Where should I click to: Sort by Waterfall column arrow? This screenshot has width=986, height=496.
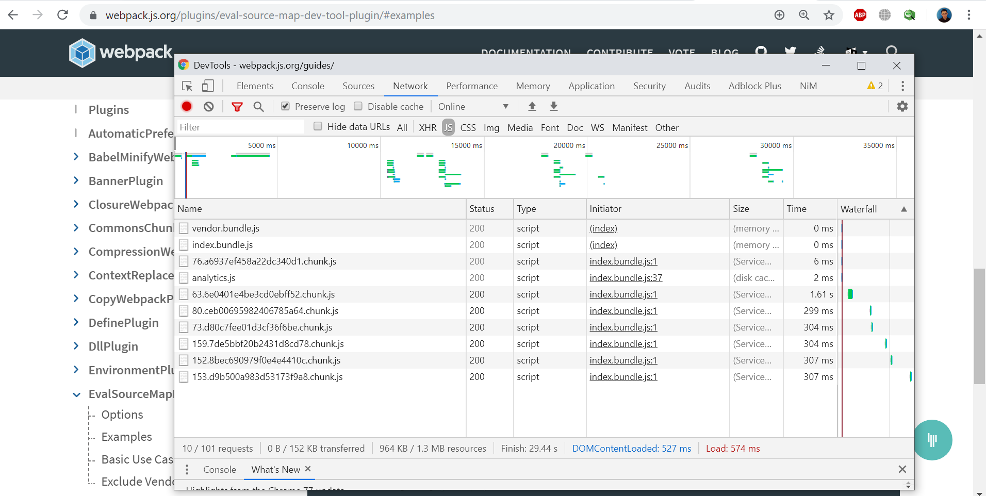[x=904, y=209]
